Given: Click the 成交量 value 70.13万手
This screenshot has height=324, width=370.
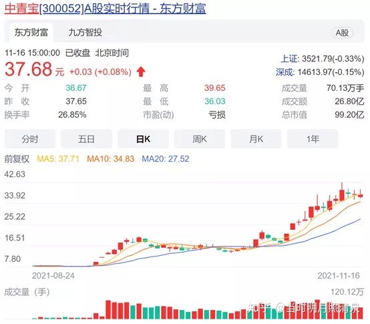Looking at the screenshot, I should (345, 88).
